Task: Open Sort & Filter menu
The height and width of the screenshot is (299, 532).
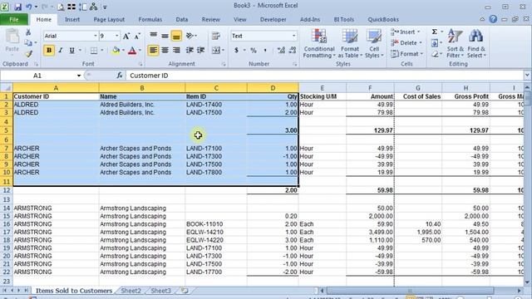Action: click(x=455, y=43)
